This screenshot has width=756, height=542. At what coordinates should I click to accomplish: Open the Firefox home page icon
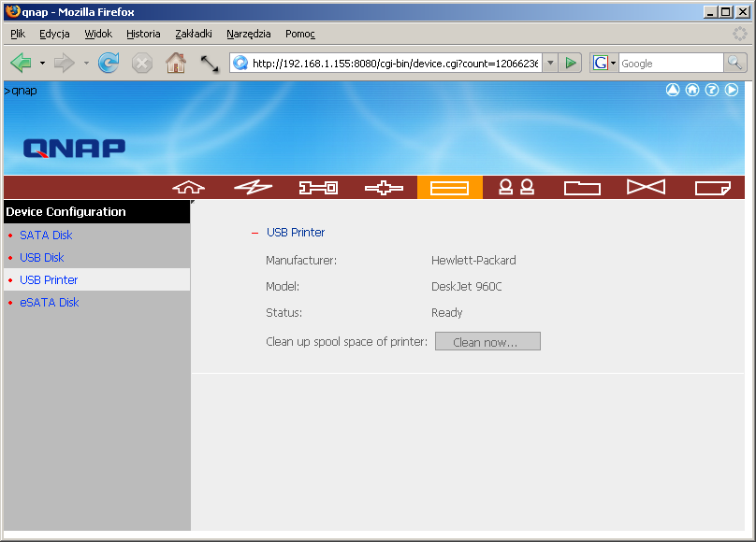coord(176,63)
